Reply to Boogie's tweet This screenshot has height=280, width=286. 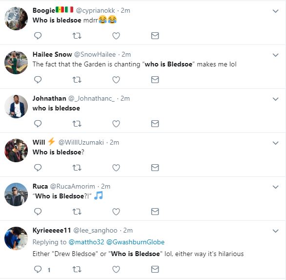pos(38,36)
